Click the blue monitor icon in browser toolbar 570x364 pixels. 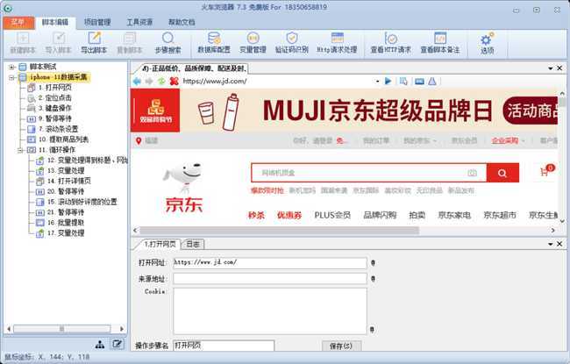pos(419,81)
